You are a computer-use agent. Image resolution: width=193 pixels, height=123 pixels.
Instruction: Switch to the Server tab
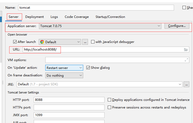pos(13,17)
